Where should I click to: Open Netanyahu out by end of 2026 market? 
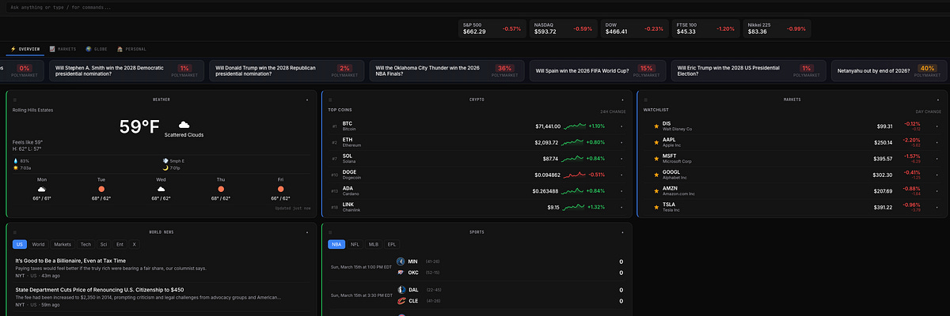[x=887, y=71]
